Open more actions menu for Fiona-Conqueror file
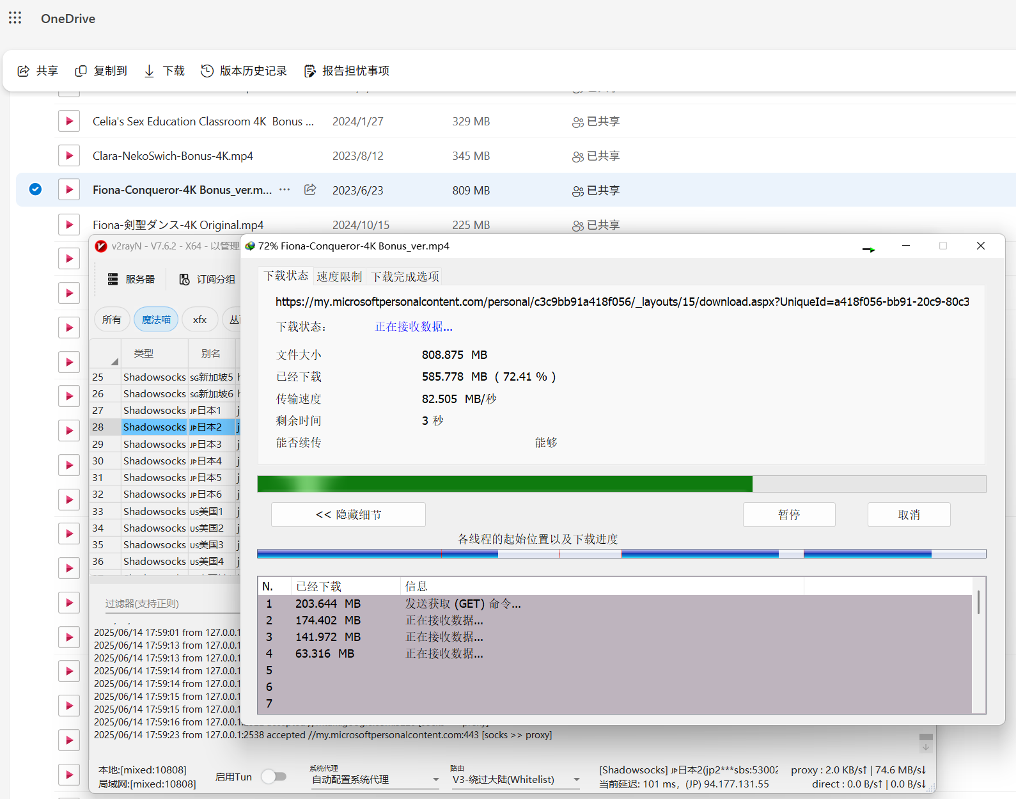Screen dimensions: 1016x799 click(x=285, y=189)
